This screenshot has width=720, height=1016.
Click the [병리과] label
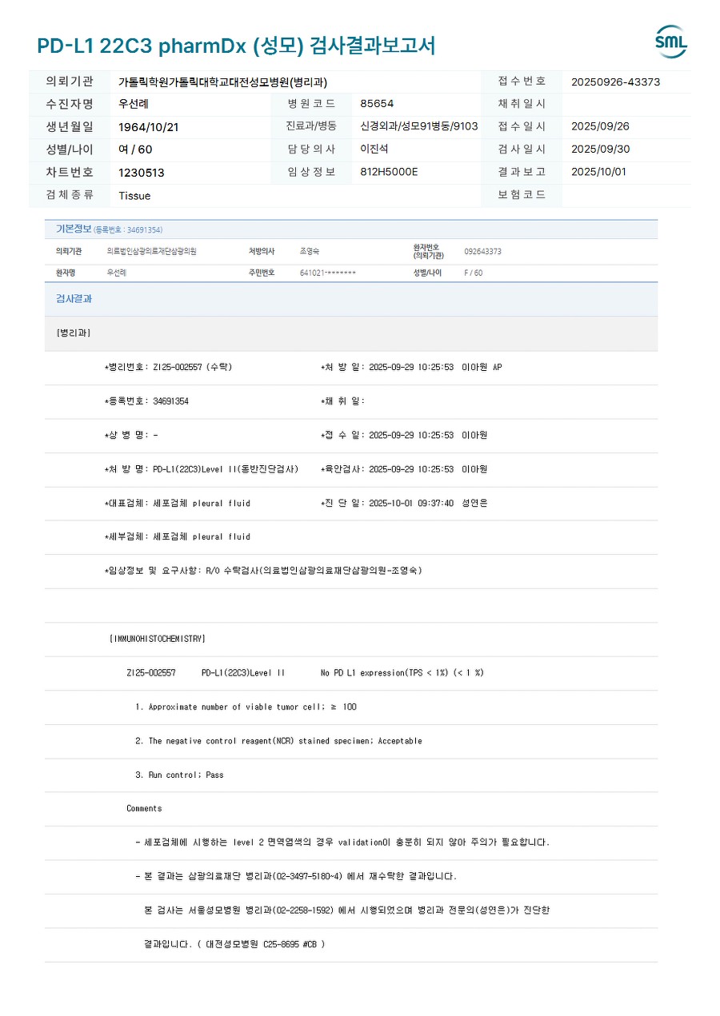click(74, 333)
